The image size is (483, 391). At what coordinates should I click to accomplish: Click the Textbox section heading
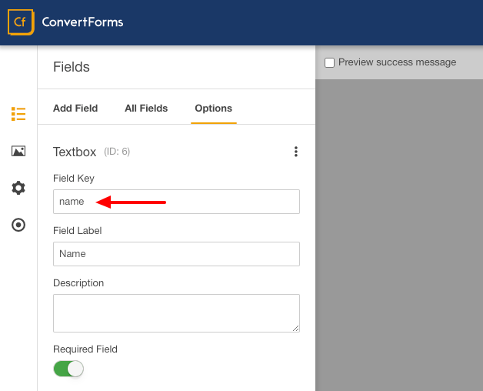point(75,152)
